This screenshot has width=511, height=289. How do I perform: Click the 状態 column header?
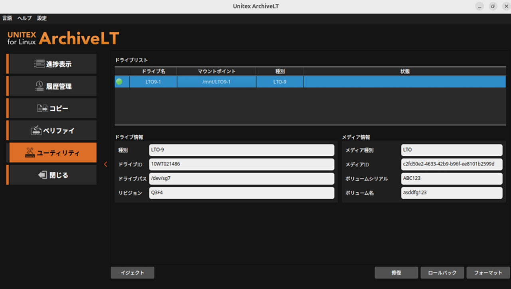pyautogui.click(x=404, y=71)
